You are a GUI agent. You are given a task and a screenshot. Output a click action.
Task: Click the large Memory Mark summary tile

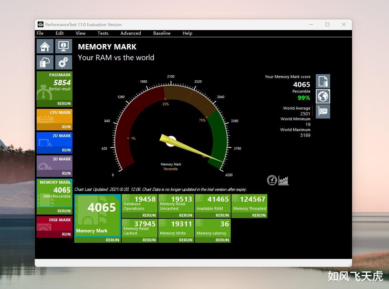(98, 216)
